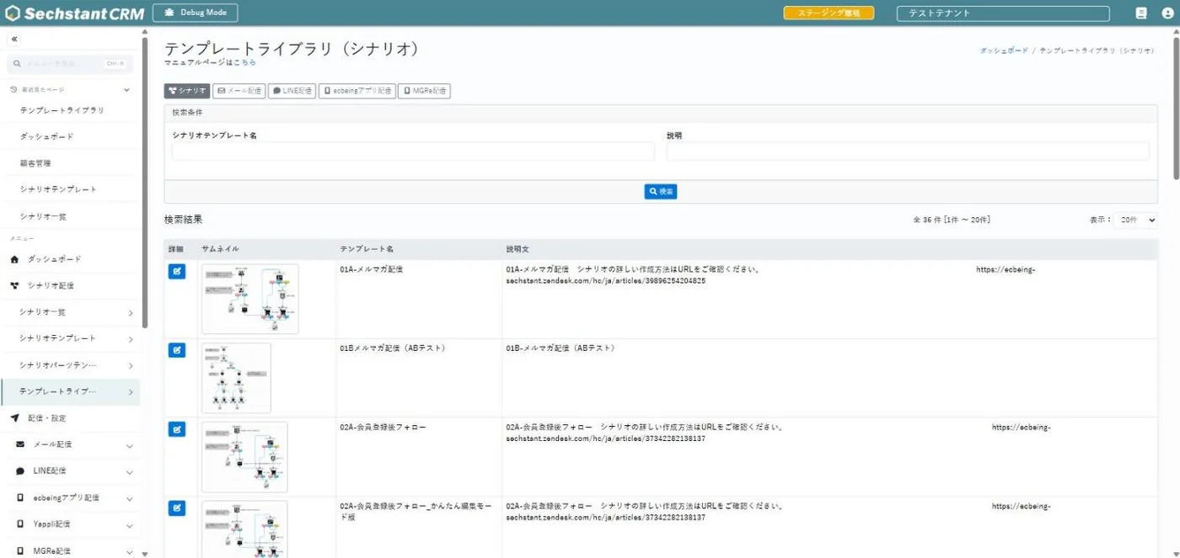Click the envelope icon of sidebar メール配信
The image size is (1180, 558).
click(20, 444)
